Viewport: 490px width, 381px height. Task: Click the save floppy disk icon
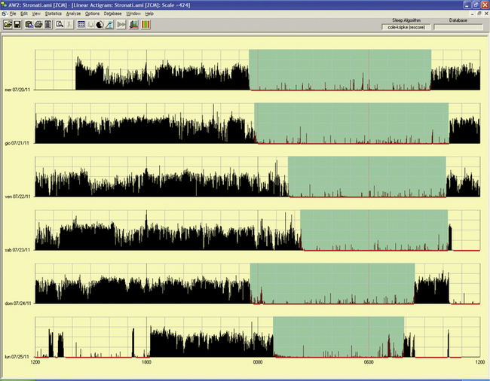tap(17, 25)
